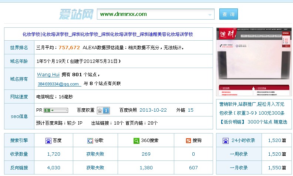Open the 包收录(权重3-9) ad link
Viewport: 293px width, 176px height.
click(x=252, y=113)
